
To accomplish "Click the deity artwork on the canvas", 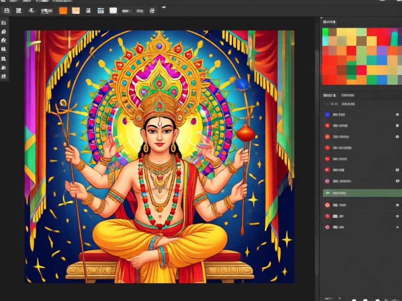I will tap(159, 157).
